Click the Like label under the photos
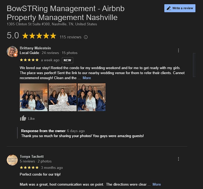This screenshot has width=203, height=189. click(x=31, y=119)
